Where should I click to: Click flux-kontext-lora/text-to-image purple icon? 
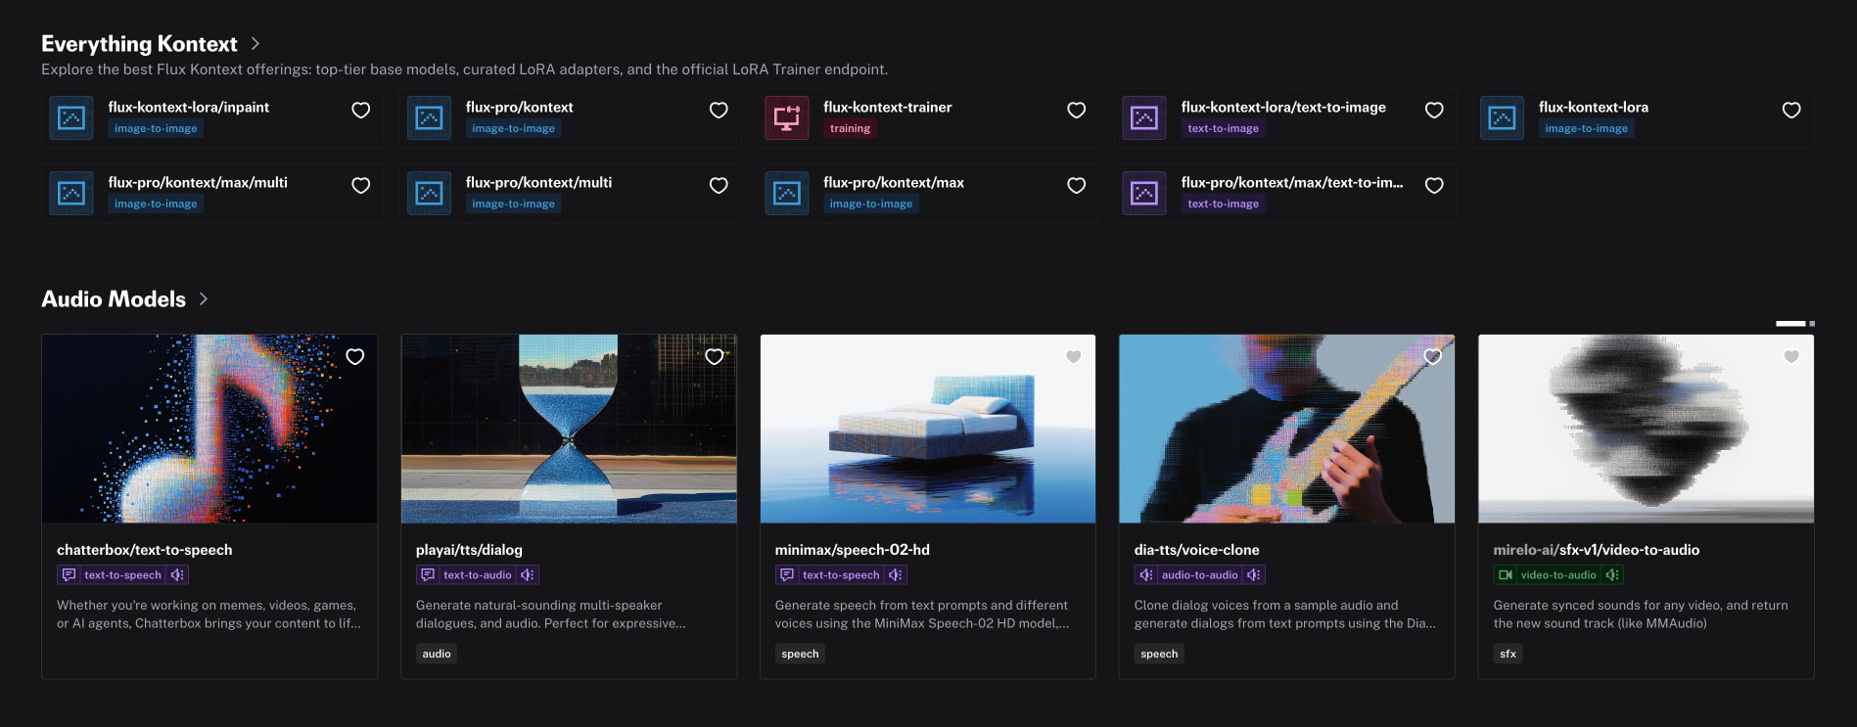coord(1144,118)
